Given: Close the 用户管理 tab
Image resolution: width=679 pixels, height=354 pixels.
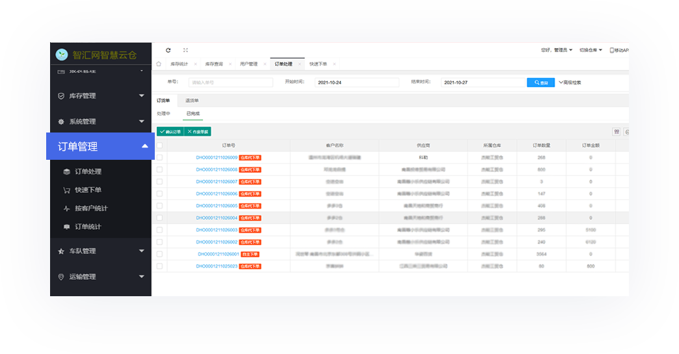Looking at the screenshot, I should click(265, 64).
